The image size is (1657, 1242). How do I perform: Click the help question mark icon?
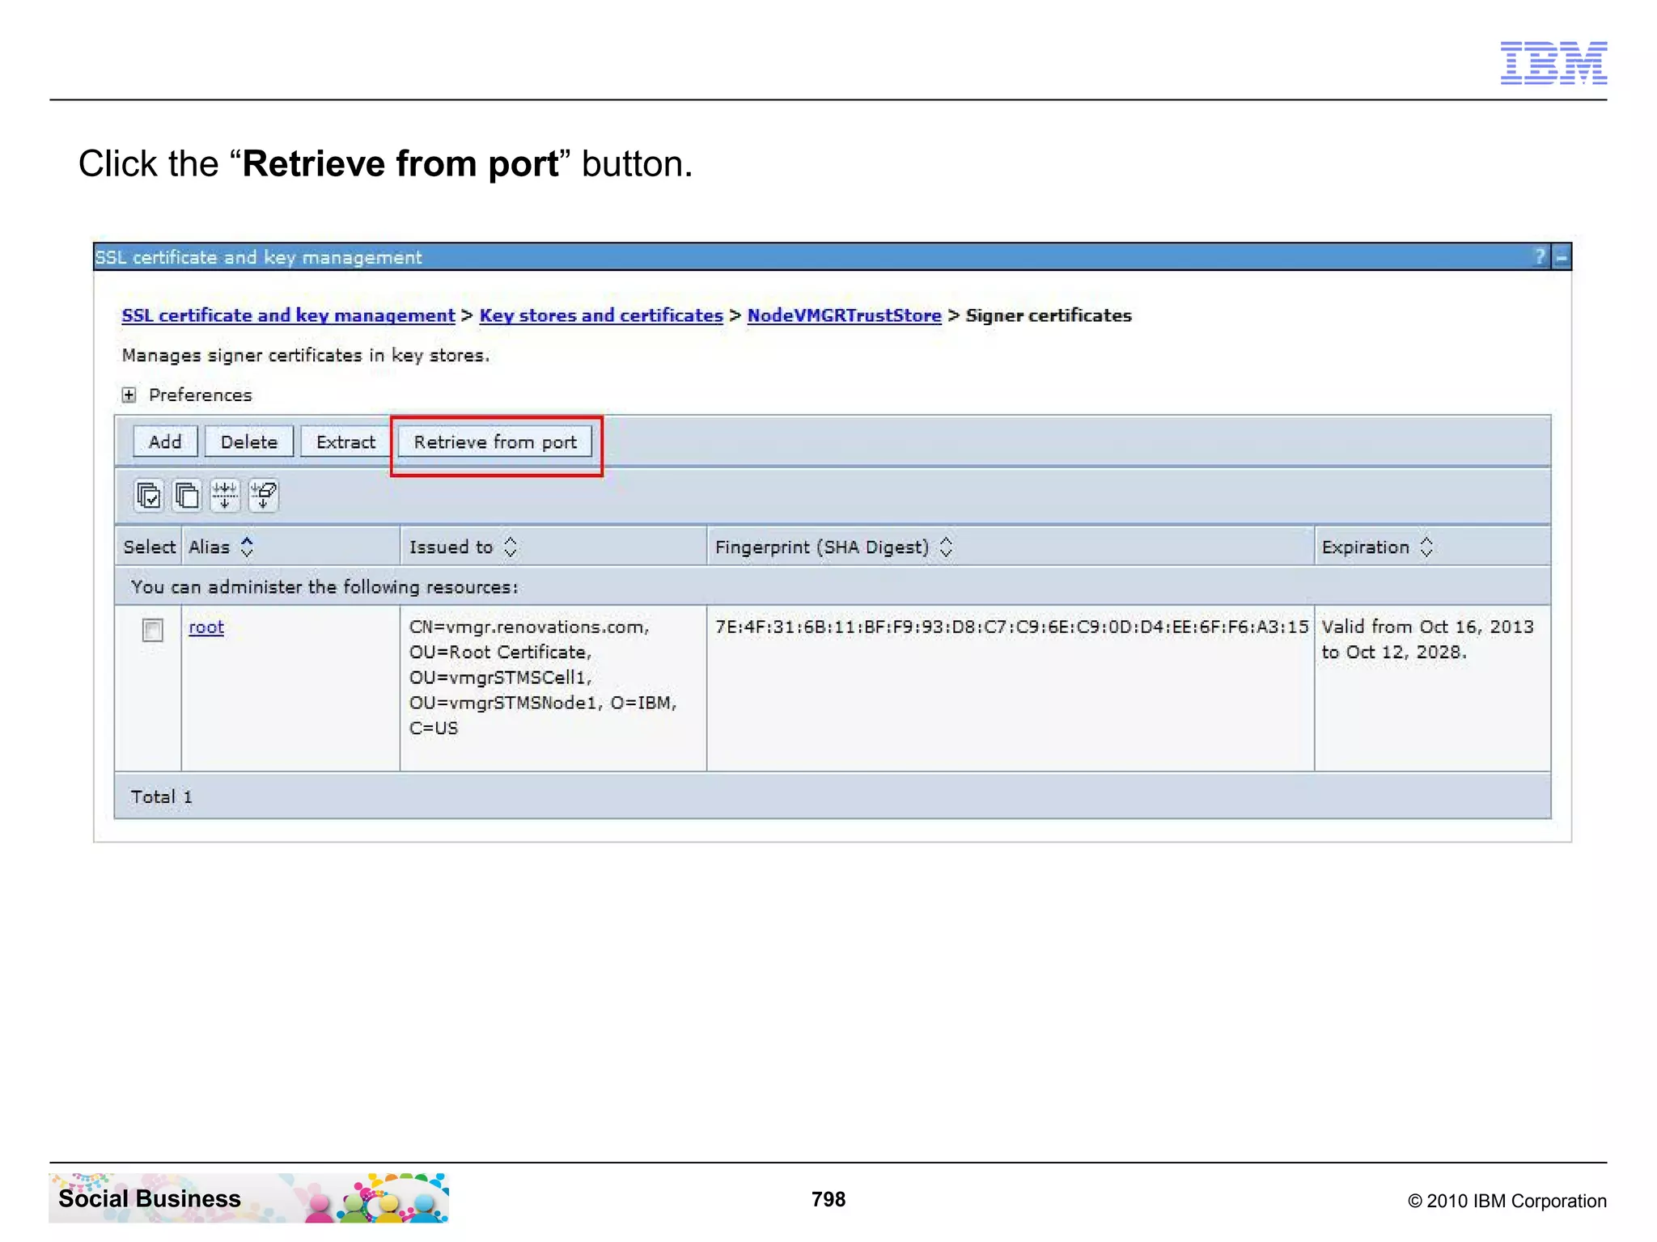pyautogui.click(x=1540, y=257)
